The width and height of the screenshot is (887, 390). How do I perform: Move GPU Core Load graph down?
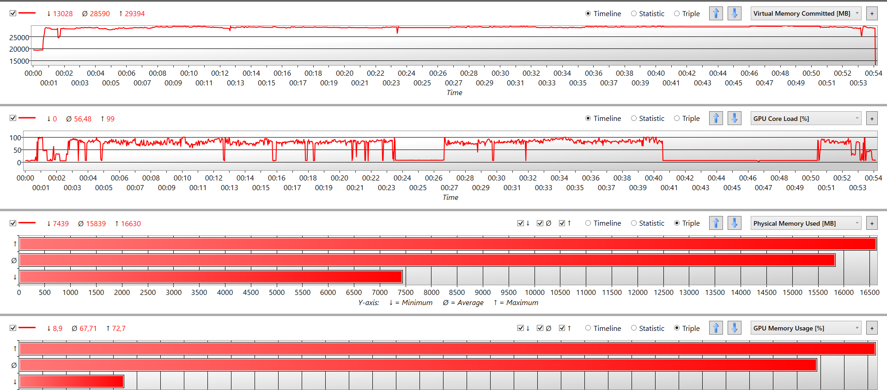pyautogui.click(x=735, y=118)
